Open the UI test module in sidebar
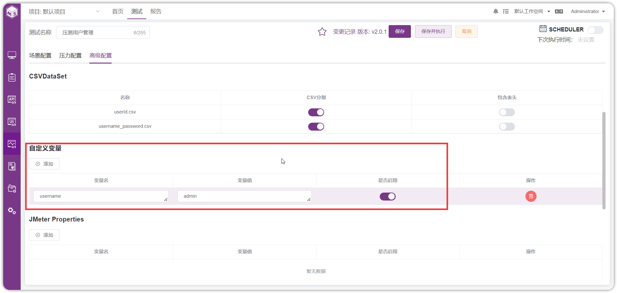Image resolution: width=617 pixels, height=293 pixels. coord(12,122)
